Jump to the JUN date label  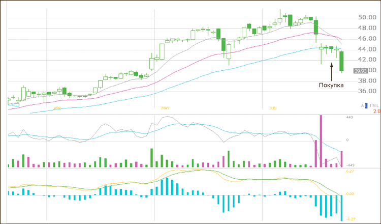(x=273, y=108)
